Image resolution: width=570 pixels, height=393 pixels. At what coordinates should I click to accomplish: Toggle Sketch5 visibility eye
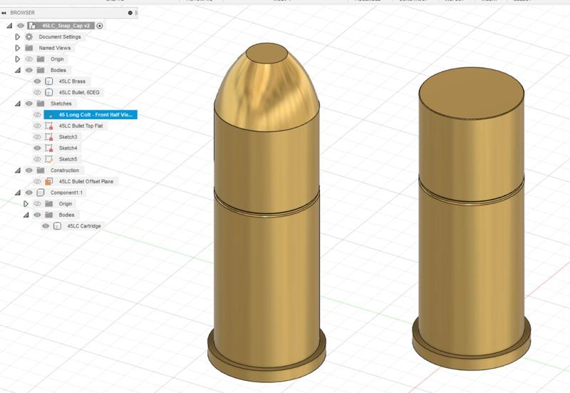(x=37, y=159)
